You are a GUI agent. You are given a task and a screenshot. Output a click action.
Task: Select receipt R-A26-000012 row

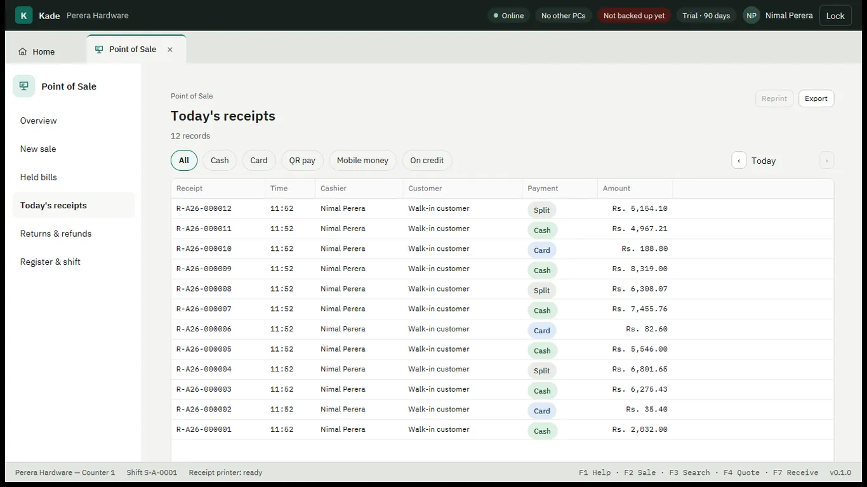tap(502, 209)
